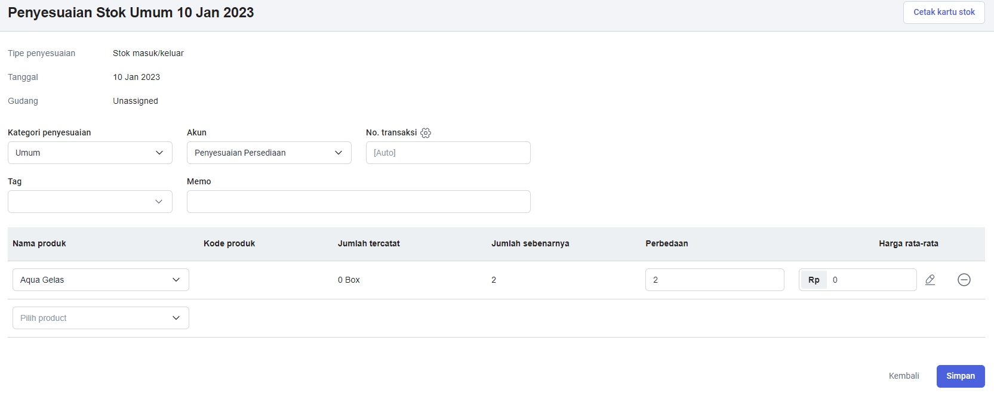Click the Rp currency prefix box
This screenshot has width=994, height=402.
(814, 280)
